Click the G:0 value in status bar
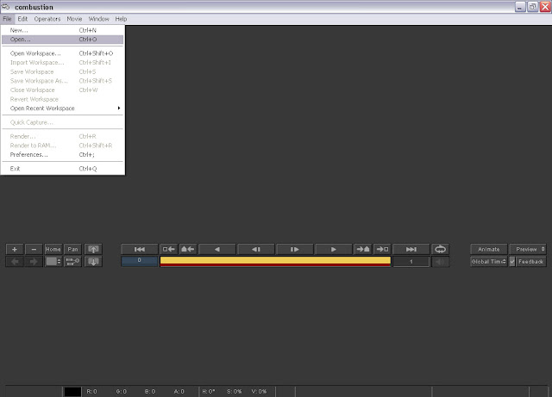 121,391
